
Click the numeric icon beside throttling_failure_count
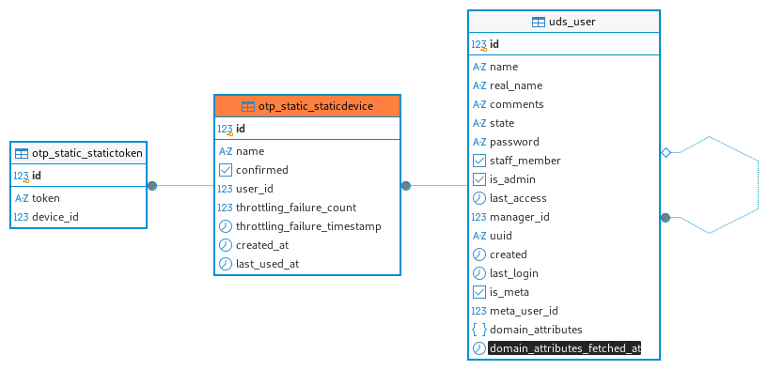tap(226, 208)
